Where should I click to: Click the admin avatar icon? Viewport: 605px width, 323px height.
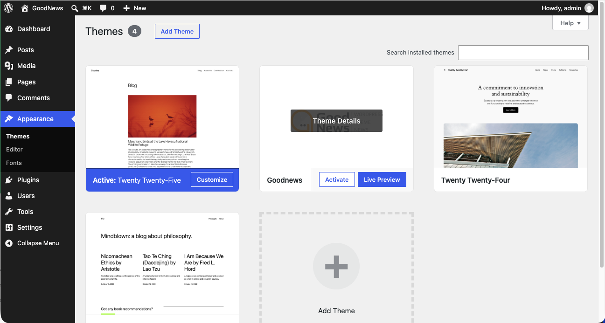coord(589,8)
